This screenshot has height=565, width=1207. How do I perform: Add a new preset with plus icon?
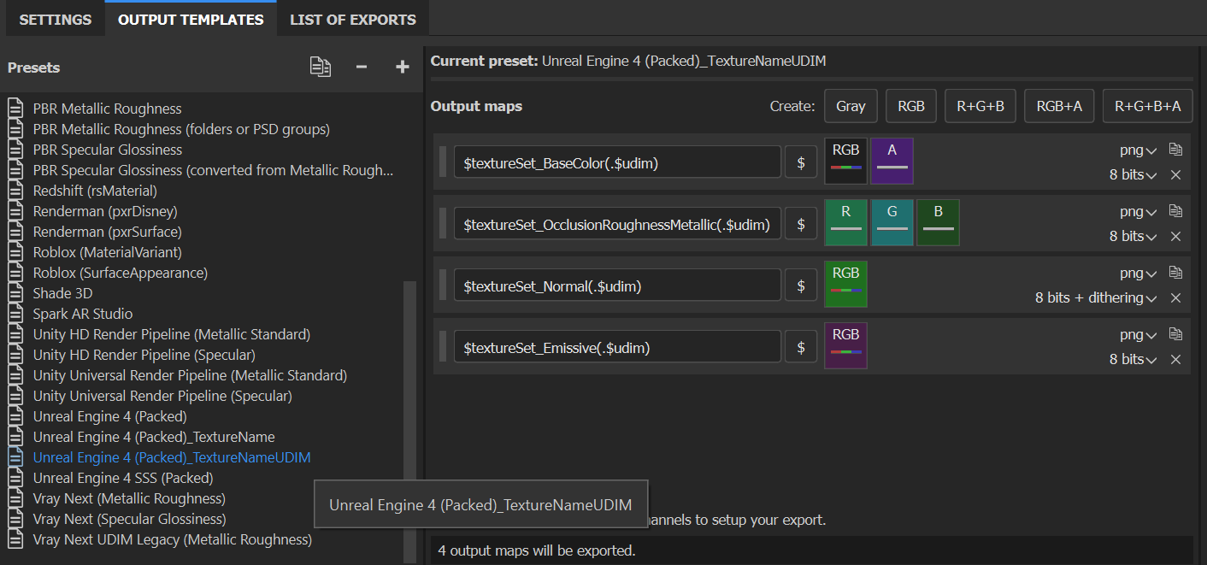[403, 67]
